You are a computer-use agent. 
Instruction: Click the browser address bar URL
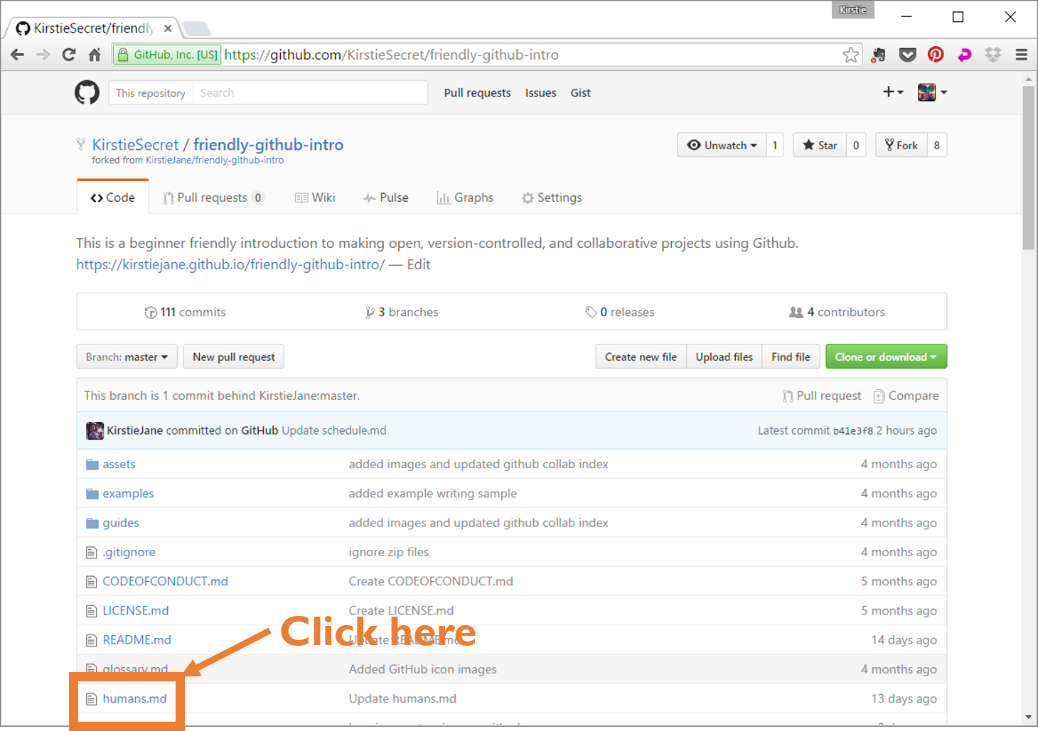coord(392,55)
